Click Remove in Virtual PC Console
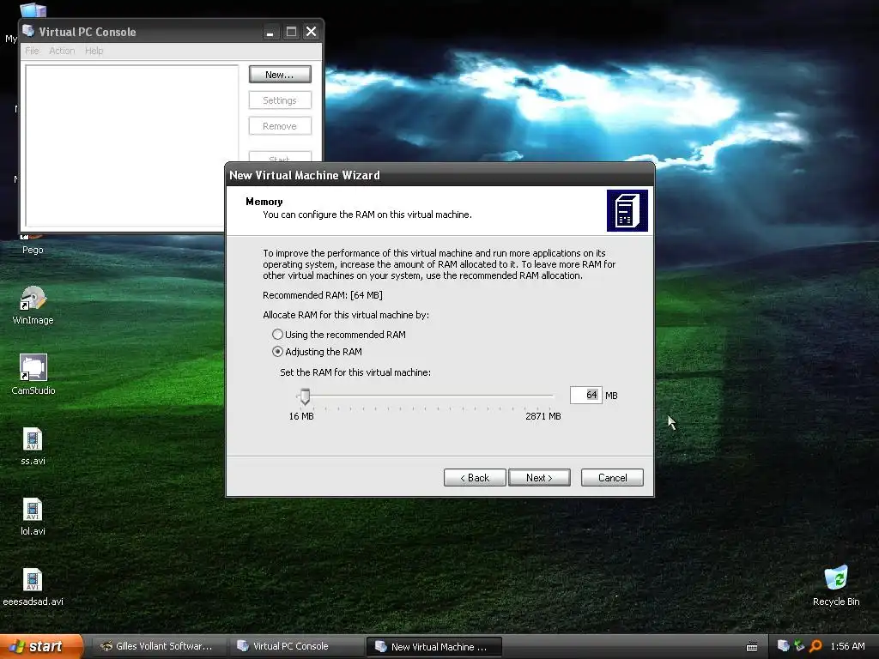 pos(280,126)
